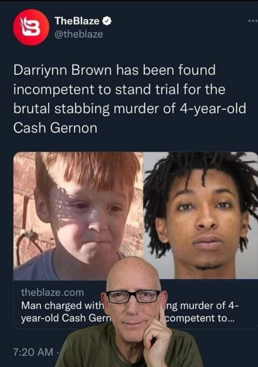
Task: Click the "incompetent to stand trial" tweet line
Action: pyautogui.click(x=119, y=90)
